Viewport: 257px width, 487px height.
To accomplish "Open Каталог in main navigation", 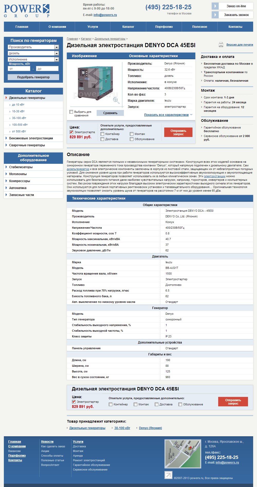I will 128,27.
